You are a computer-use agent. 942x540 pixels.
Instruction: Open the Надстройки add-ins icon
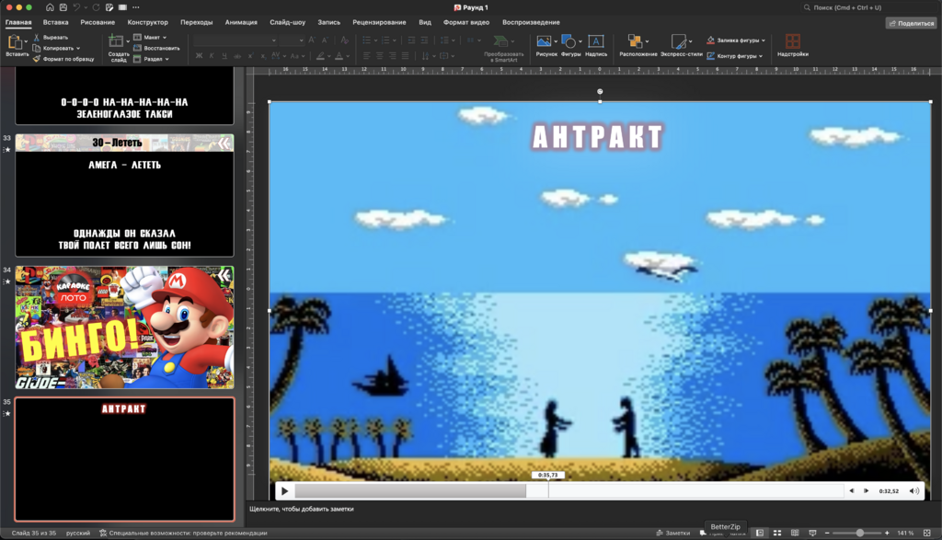pos(792,46)
